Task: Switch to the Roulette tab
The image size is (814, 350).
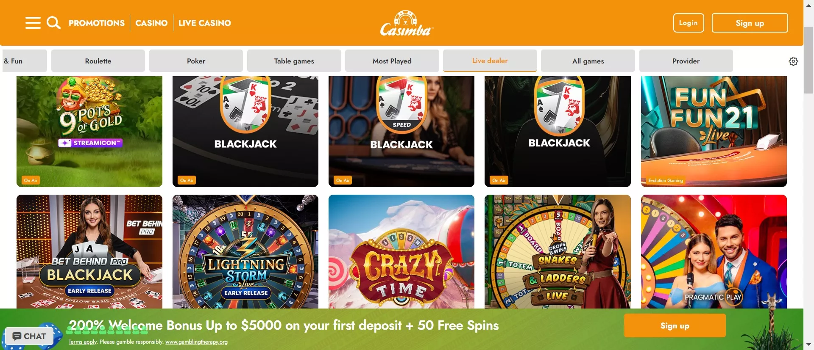Action: pos(98,61)
